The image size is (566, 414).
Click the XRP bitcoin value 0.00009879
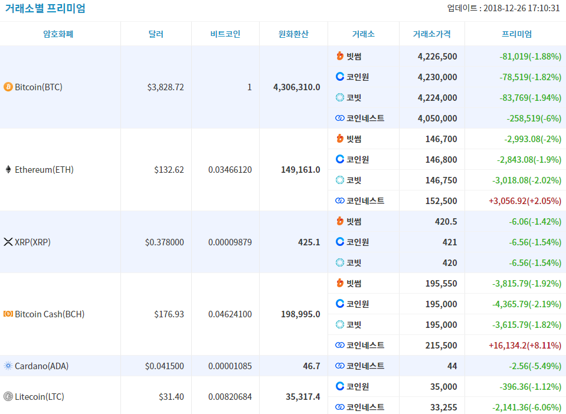[x=230, y=242]
